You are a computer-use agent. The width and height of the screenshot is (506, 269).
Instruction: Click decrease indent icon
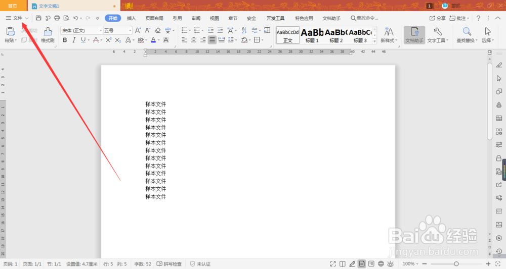pos(210,30)
